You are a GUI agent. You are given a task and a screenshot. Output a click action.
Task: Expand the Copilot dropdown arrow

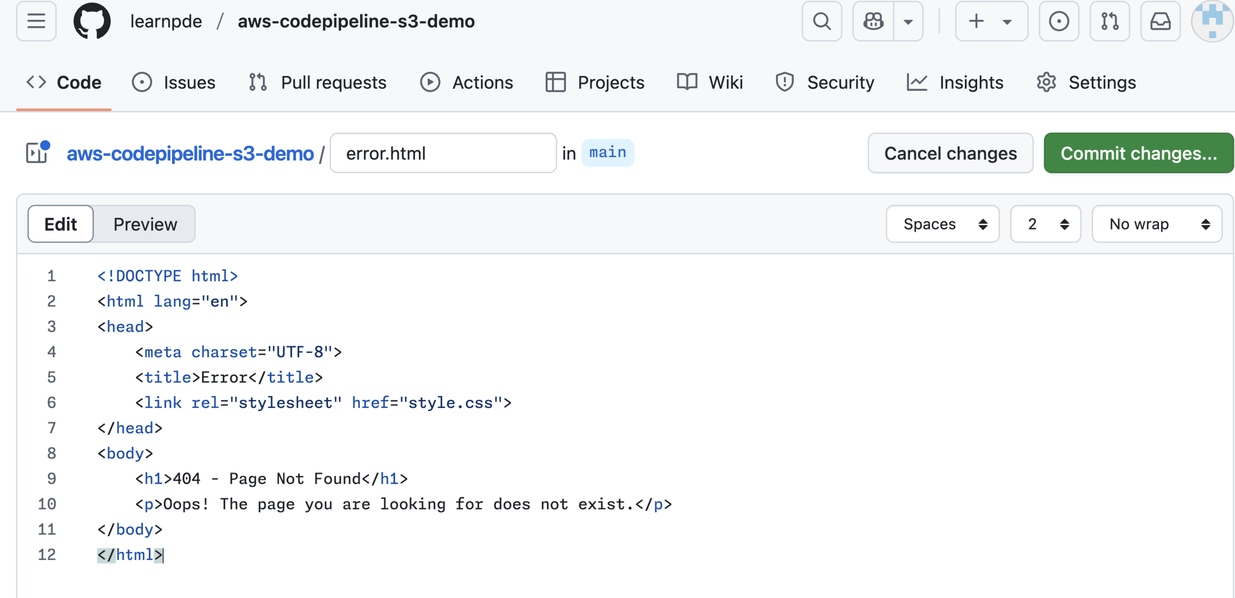pyautogui.click(x=908, y=21)
